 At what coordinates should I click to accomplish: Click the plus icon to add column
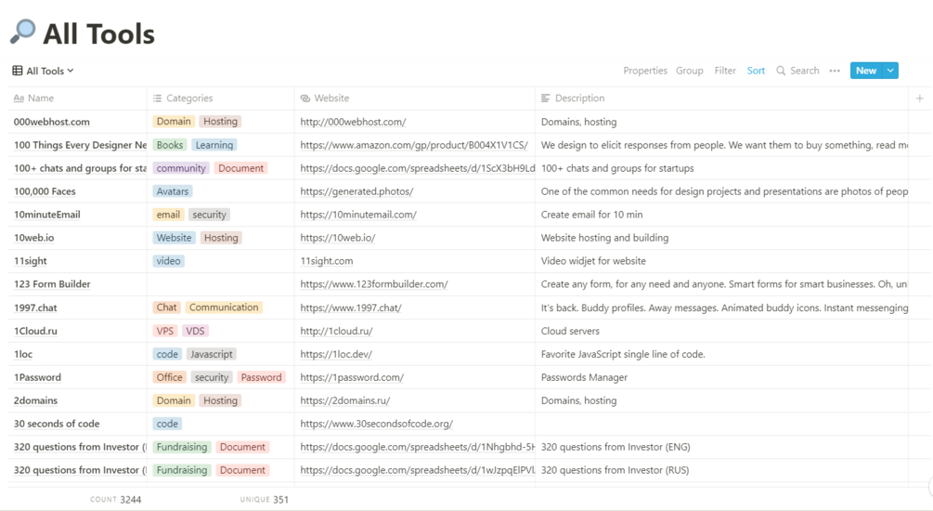coord(920,98)
